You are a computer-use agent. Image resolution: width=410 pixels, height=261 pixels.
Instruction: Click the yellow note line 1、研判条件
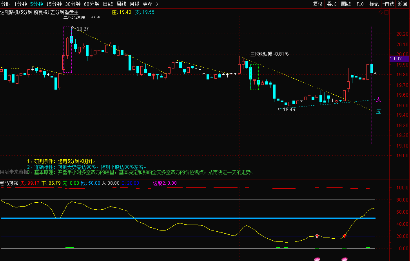point(61,161)
